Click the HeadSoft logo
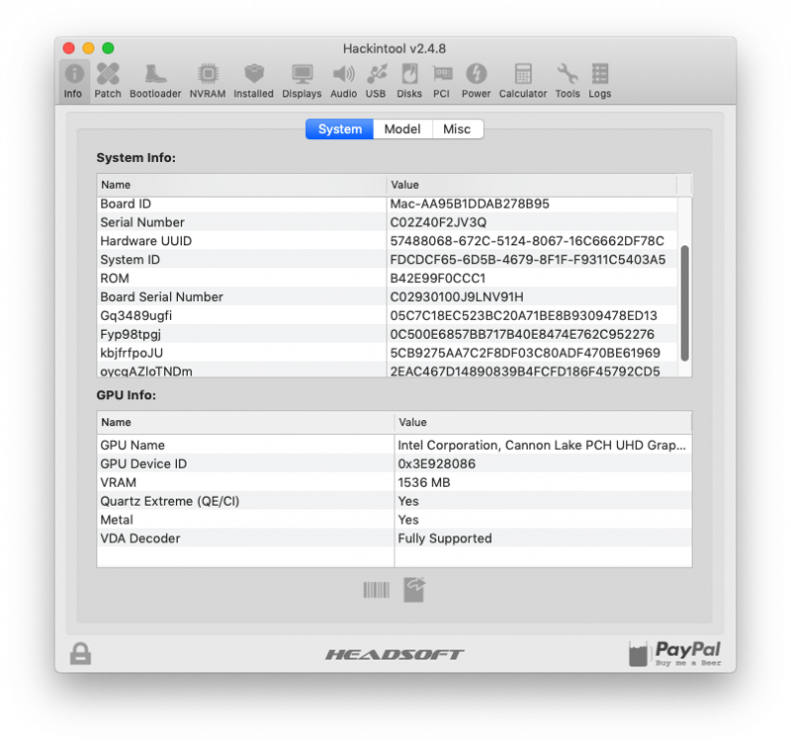 pyautogui.click(x=395, y=655)
